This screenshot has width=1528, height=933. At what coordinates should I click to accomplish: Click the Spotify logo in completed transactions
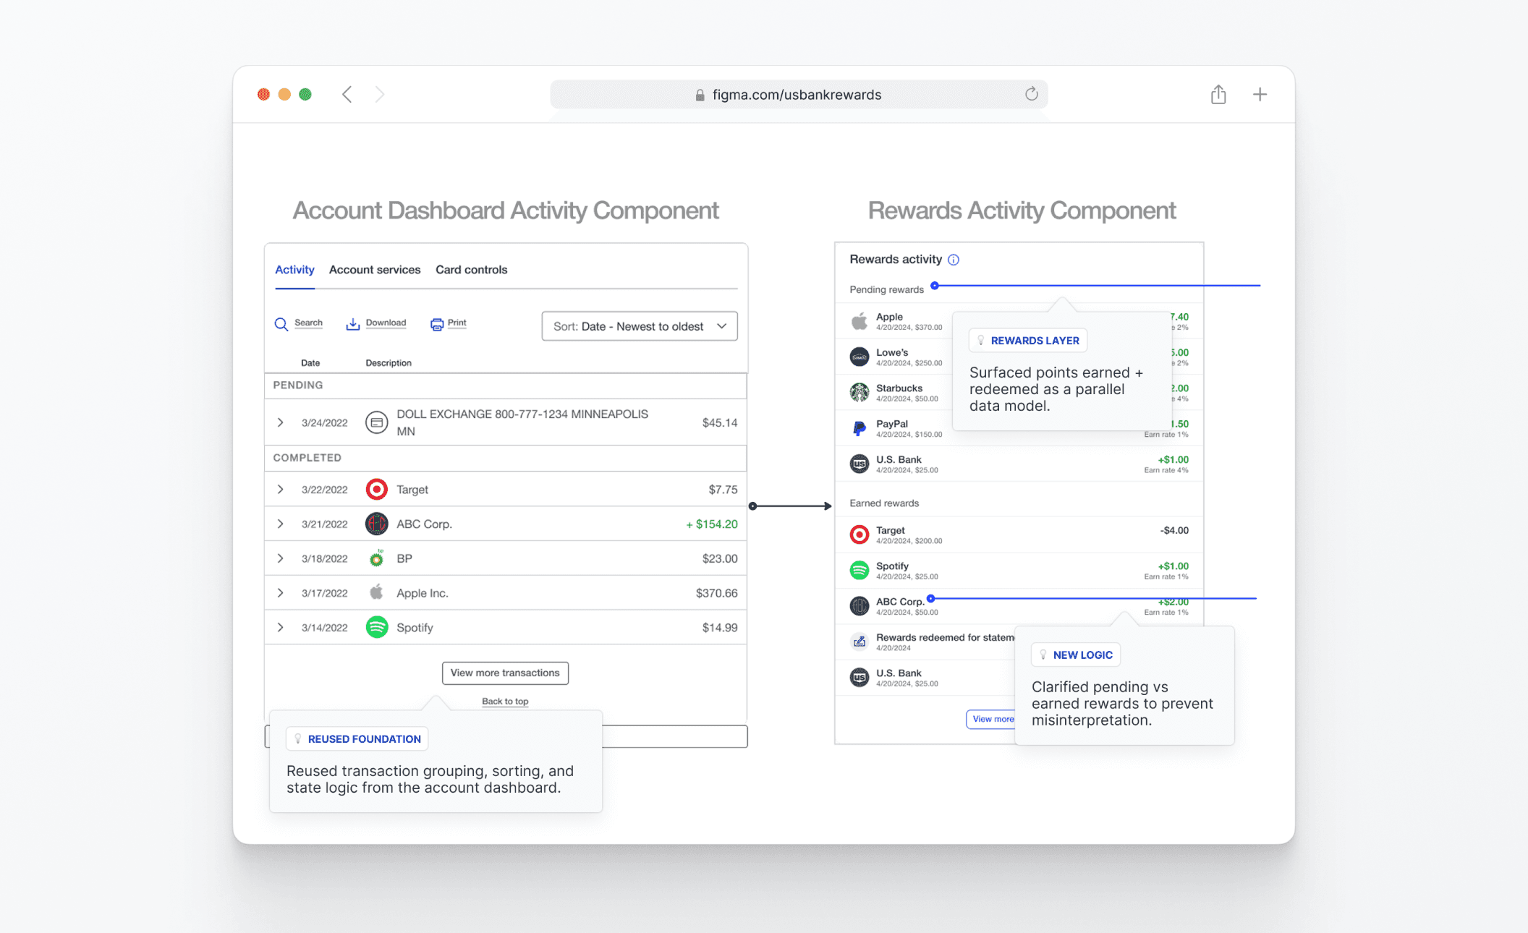click(377, 627)
